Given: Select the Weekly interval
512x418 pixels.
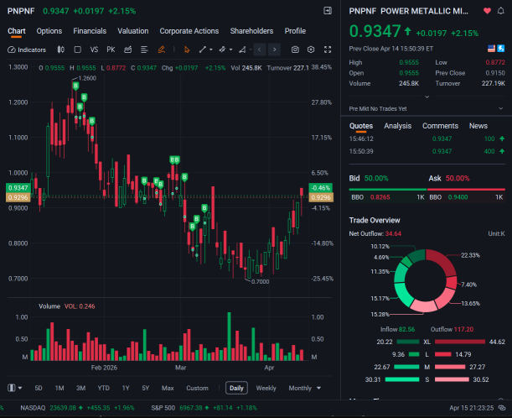Looking at the screenshot, I should pos(266,388).
